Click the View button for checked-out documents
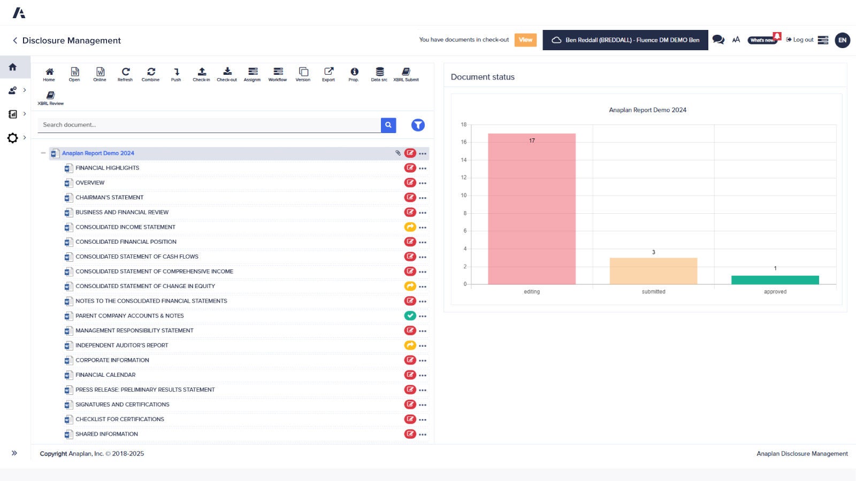Screen dimensions: 856x481 pyautogui.click(x=525, y=40)
